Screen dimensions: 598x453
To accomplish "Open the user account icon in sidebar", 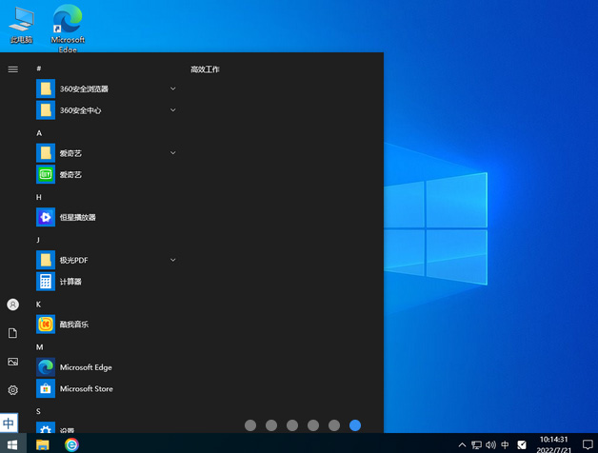I will [13, 305].
